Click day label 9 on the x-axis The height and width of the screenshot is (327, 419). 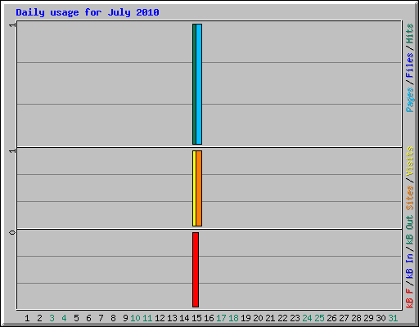pos(125,318)
